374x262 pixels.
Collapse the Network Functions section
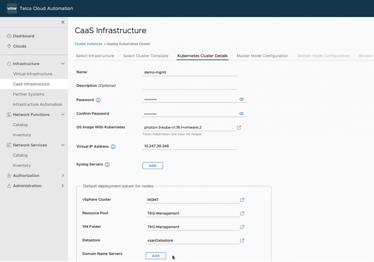63,115
